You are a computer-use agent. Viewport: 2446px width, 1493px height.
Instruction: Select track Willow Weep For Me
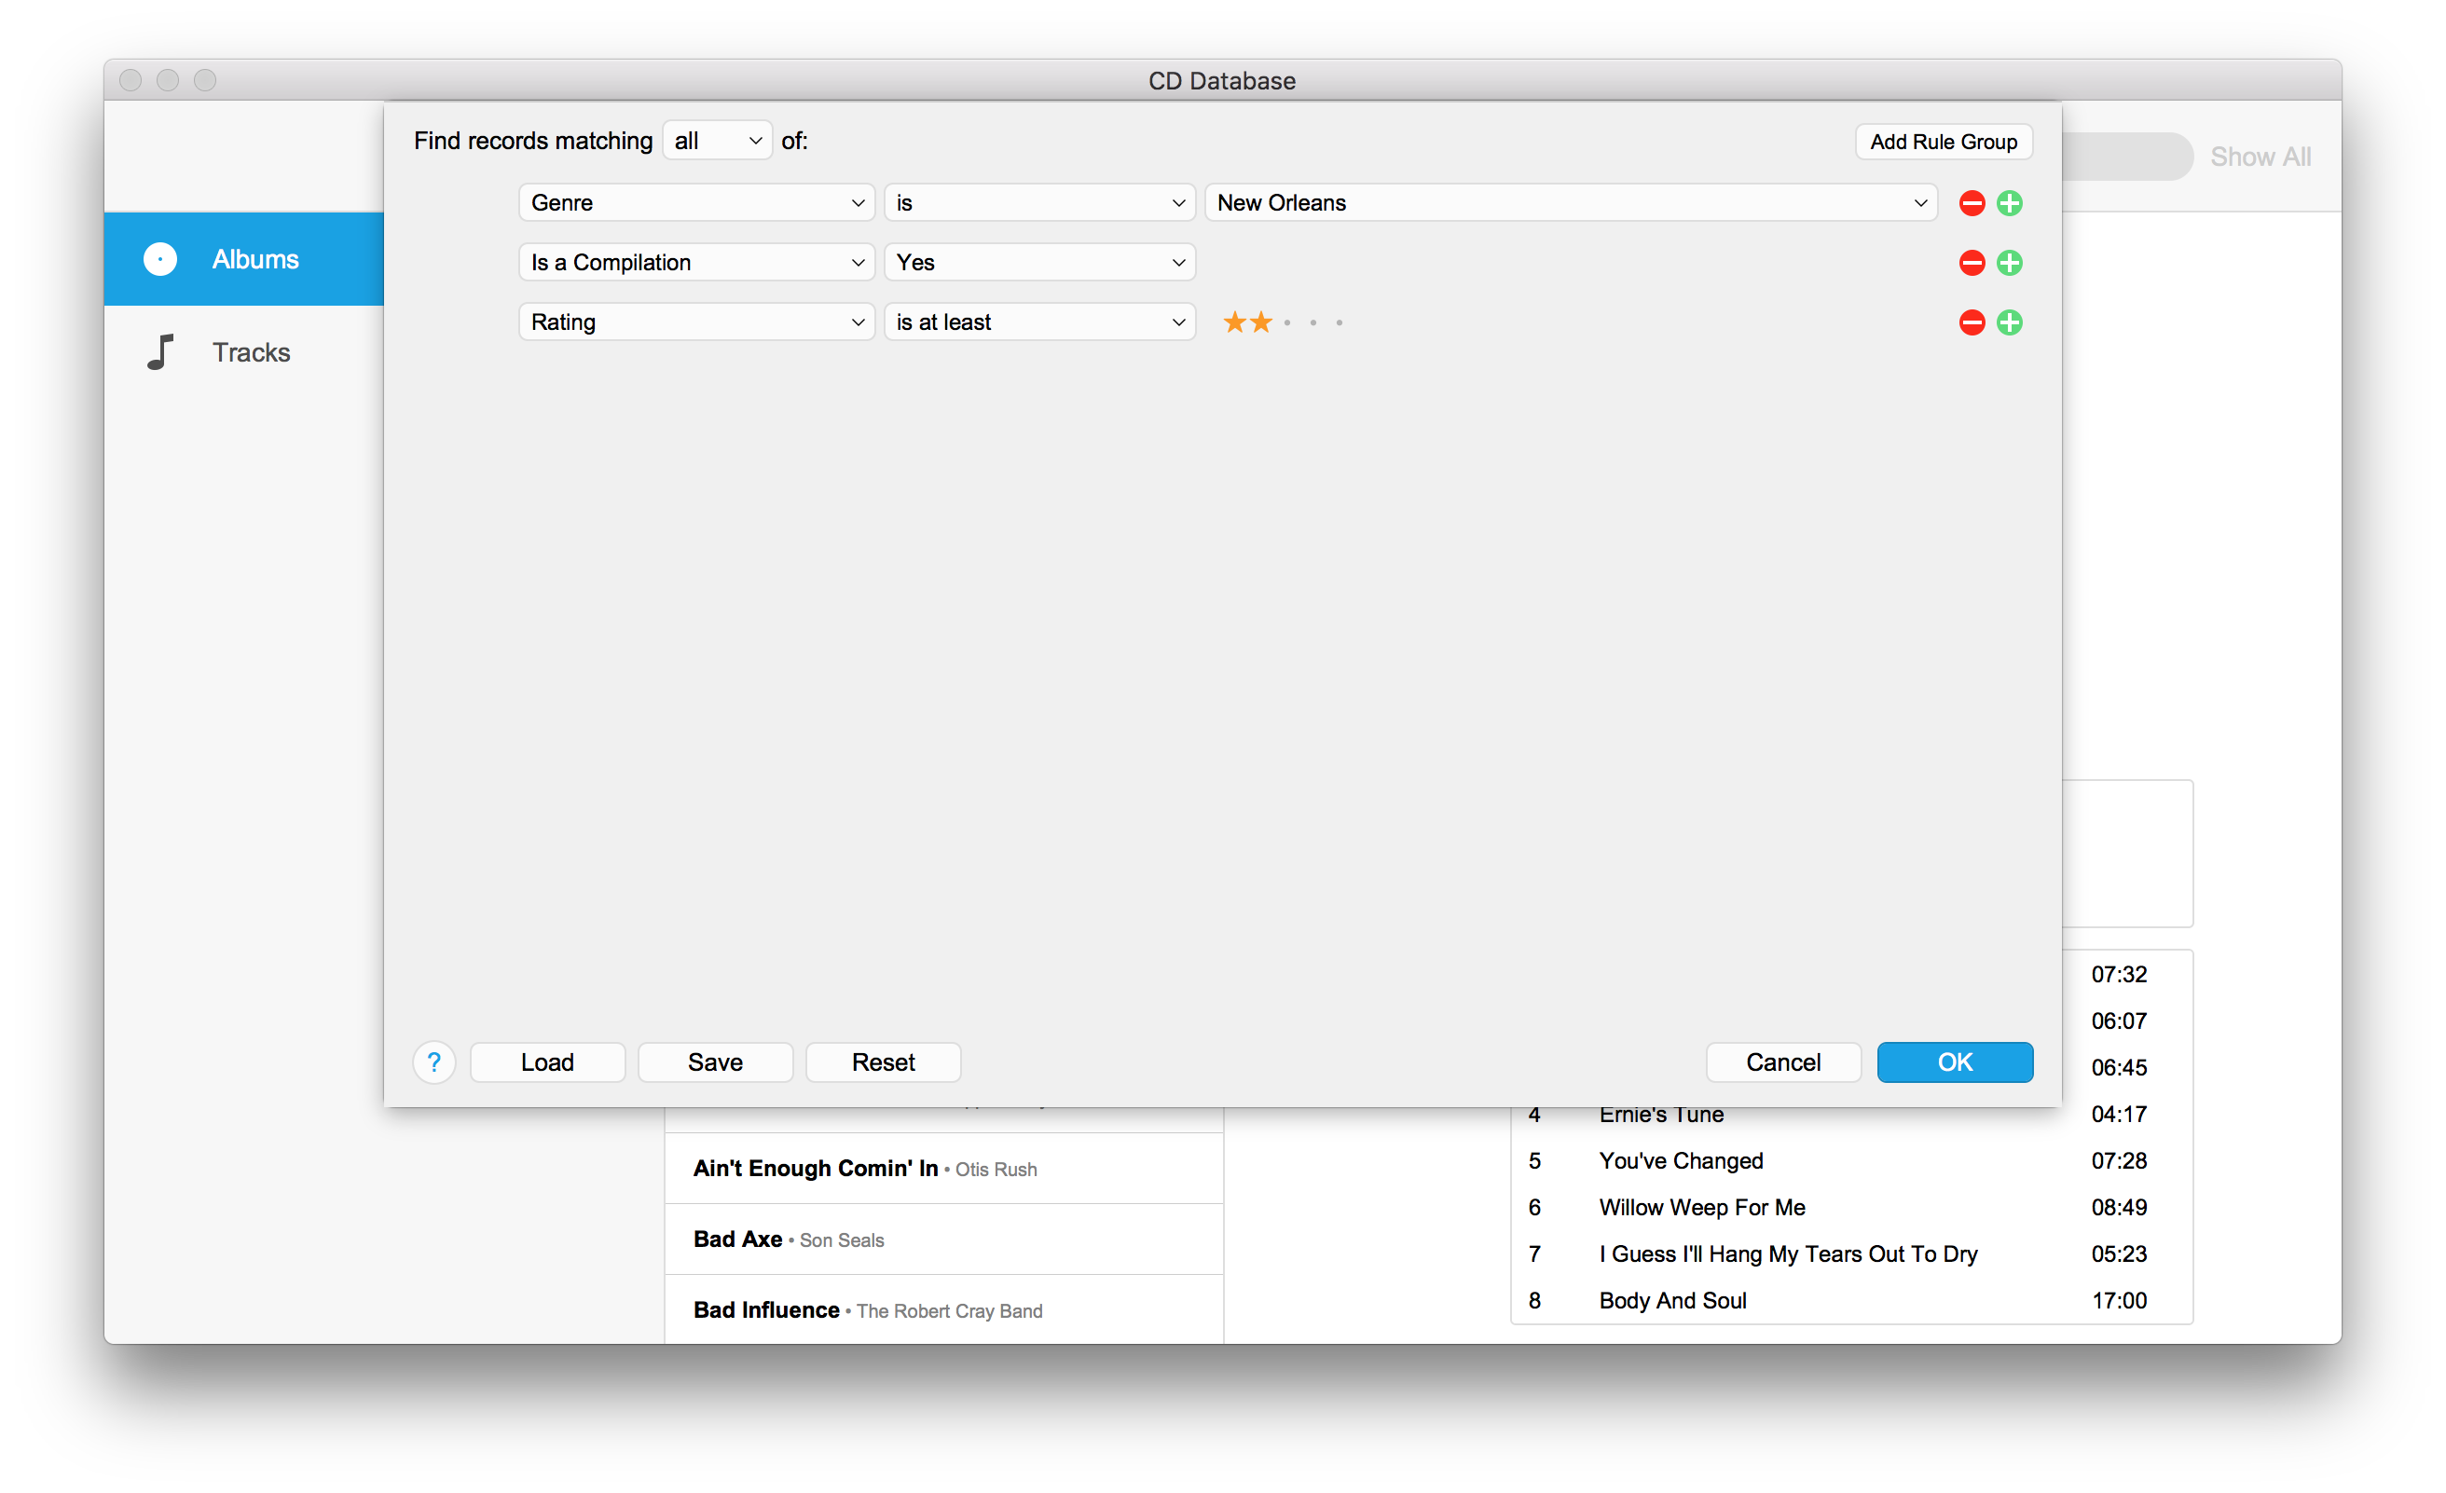[1851, 1207]
